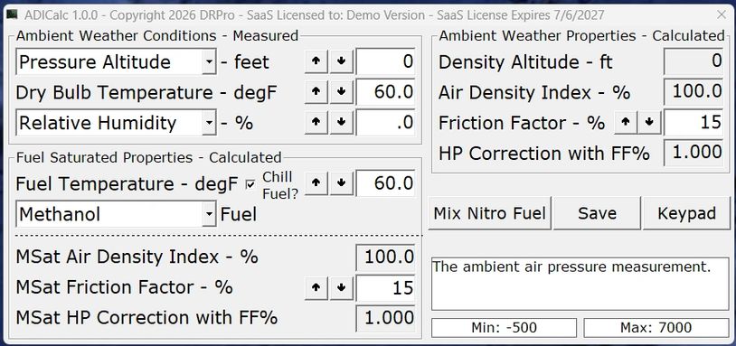Screen dimensions: 736x346
Task: Increase ambient Friction Factor up arrow
Action: click(x=625, y=122)
